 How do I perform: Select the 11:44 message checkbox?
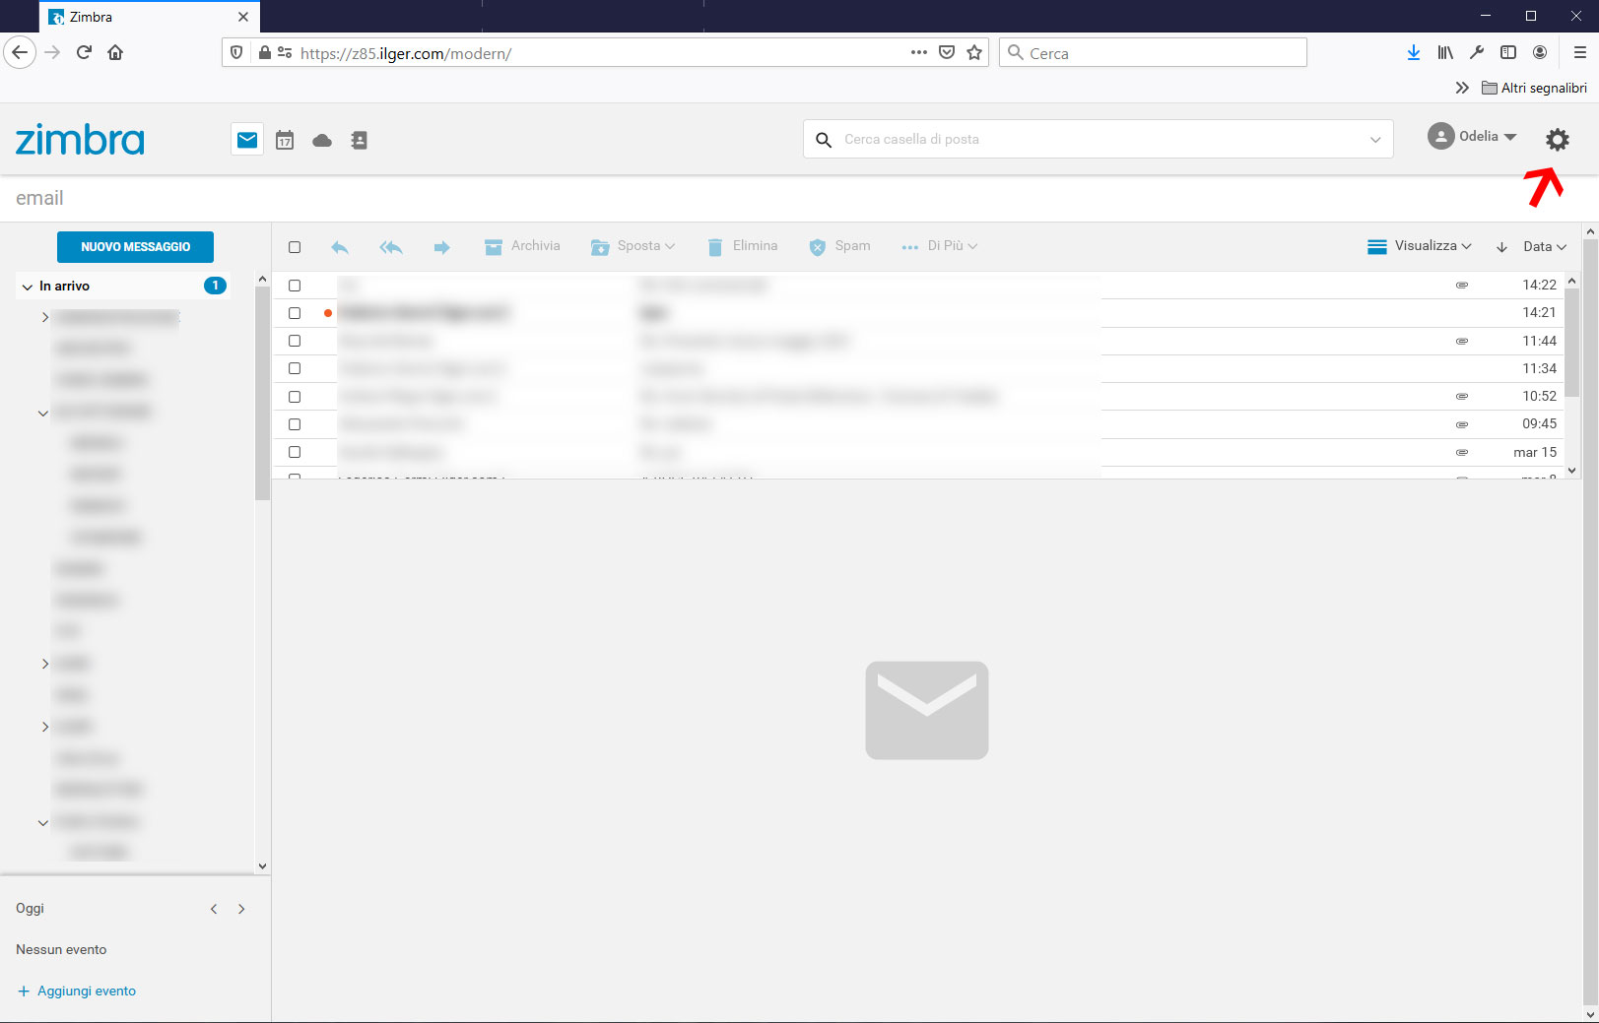[295, 341]
